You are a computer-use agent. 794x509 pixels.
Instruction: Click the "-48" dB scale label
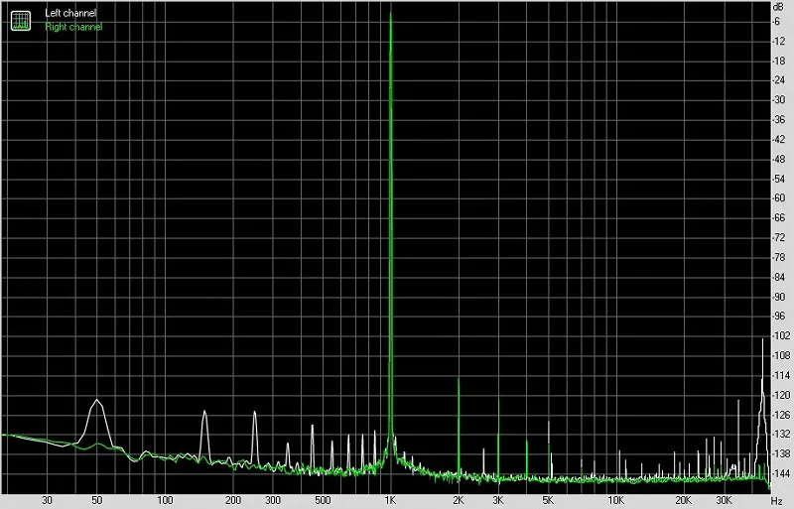click(x=778, y=159)
